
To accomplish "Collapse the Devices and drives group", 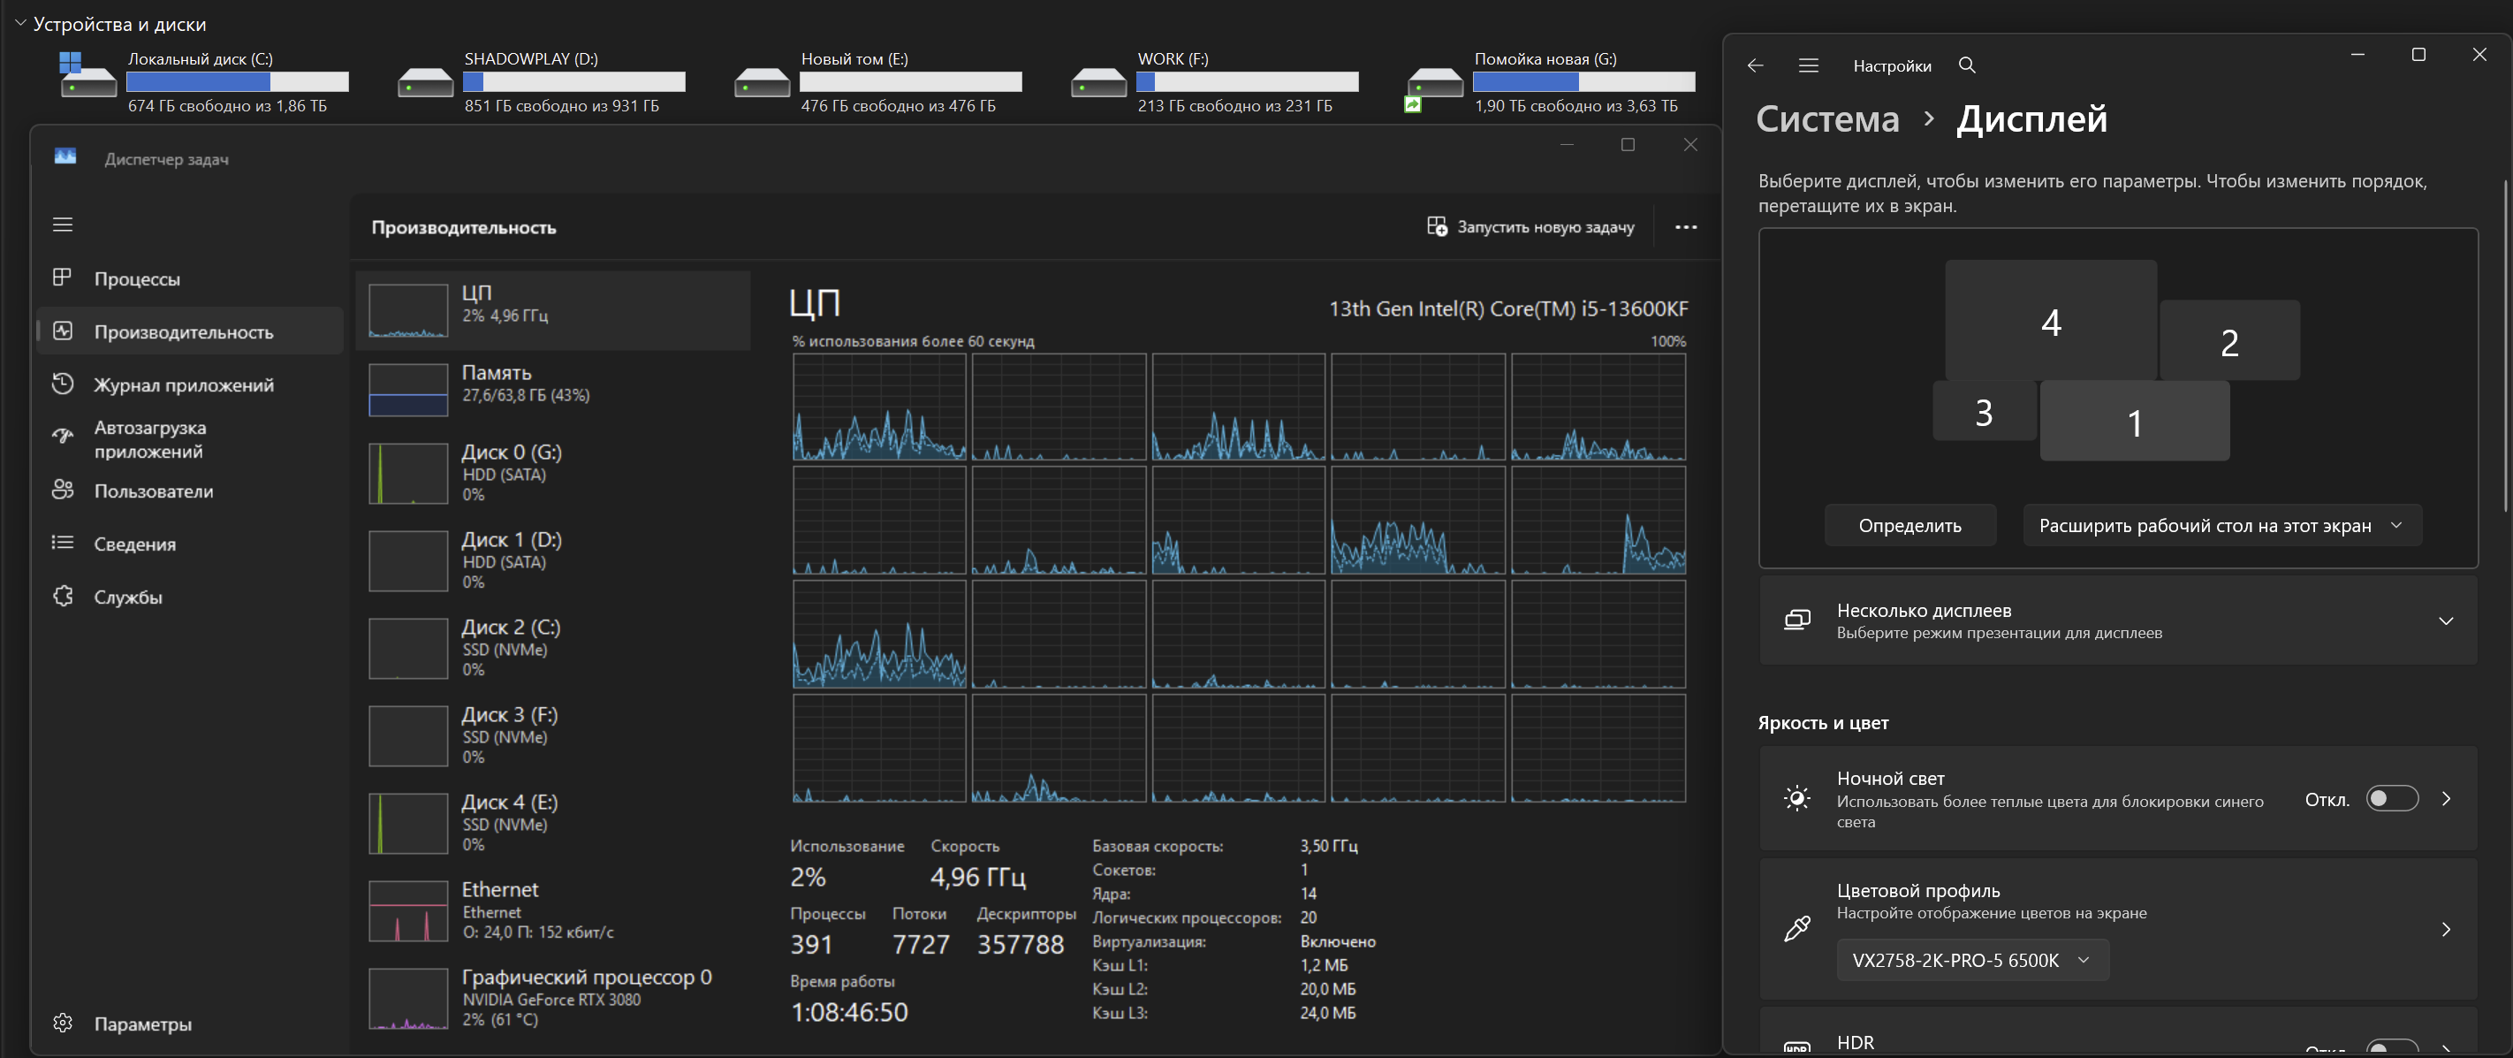I will [20, 24].
